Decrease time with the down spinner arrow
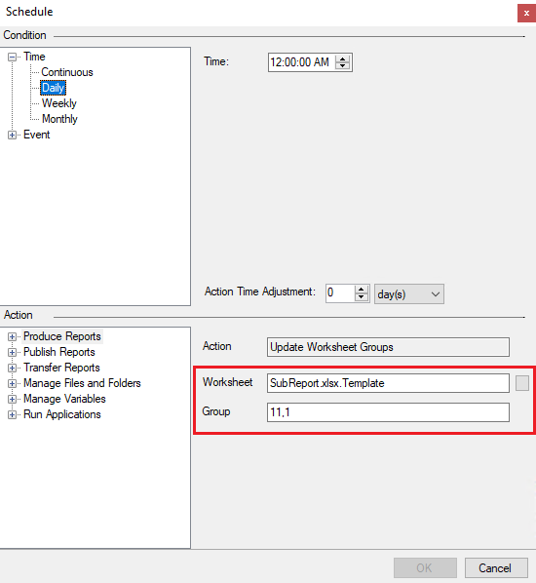The width and height of the screenshot is (536, 583). (343, 66)
